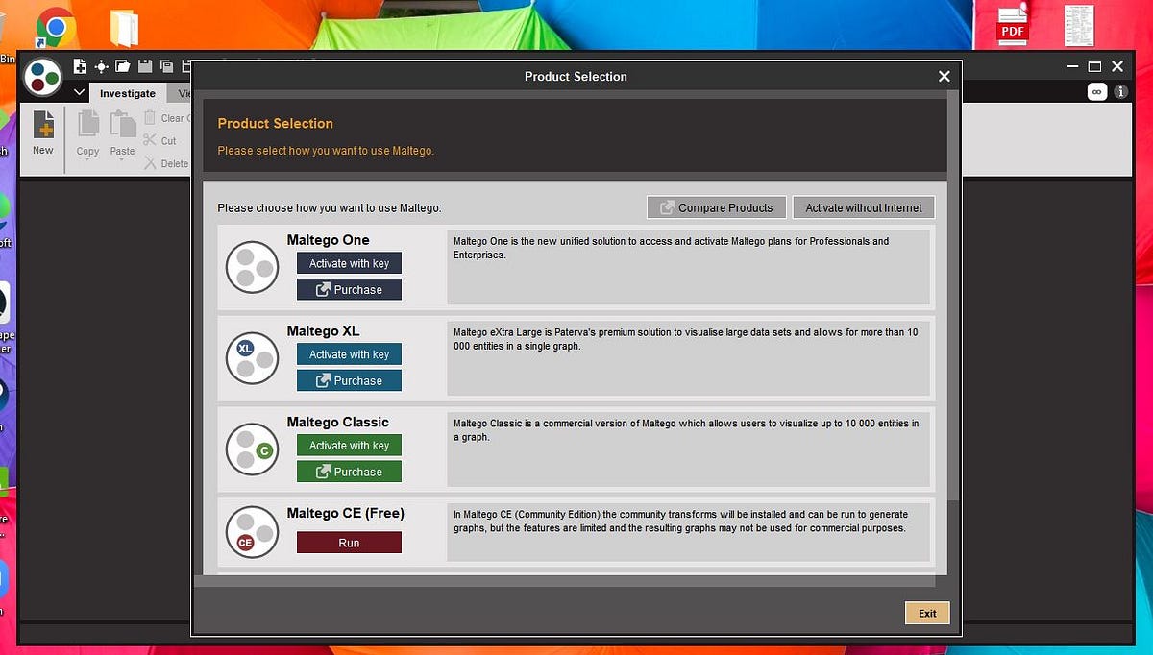Click the Open Graph folder icon
1153x655 pixels.
click(122, 65)
